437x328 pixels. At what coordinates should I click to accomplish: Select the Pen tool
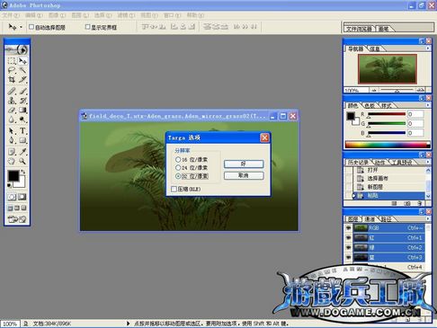point(12,140)
